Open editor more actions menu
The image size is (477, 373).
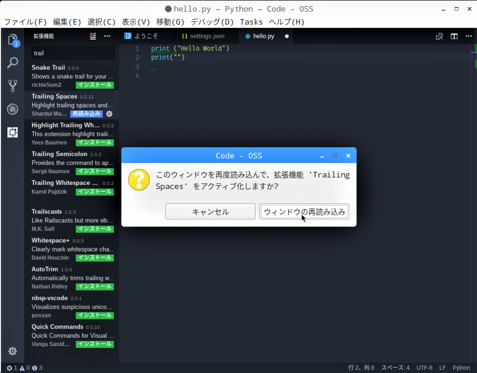tap(469, 36)
